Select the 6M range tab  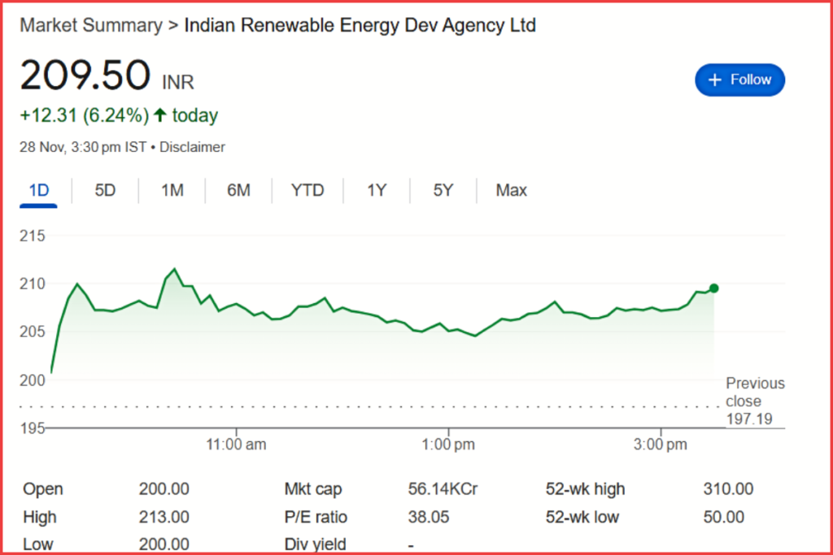click(x=238, y=190)
